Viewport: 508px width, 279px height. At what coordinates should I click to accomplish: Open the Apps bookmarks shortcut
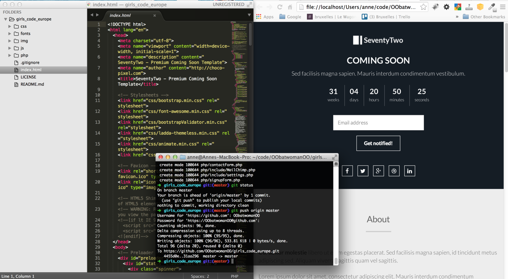(x=265, y=17)
